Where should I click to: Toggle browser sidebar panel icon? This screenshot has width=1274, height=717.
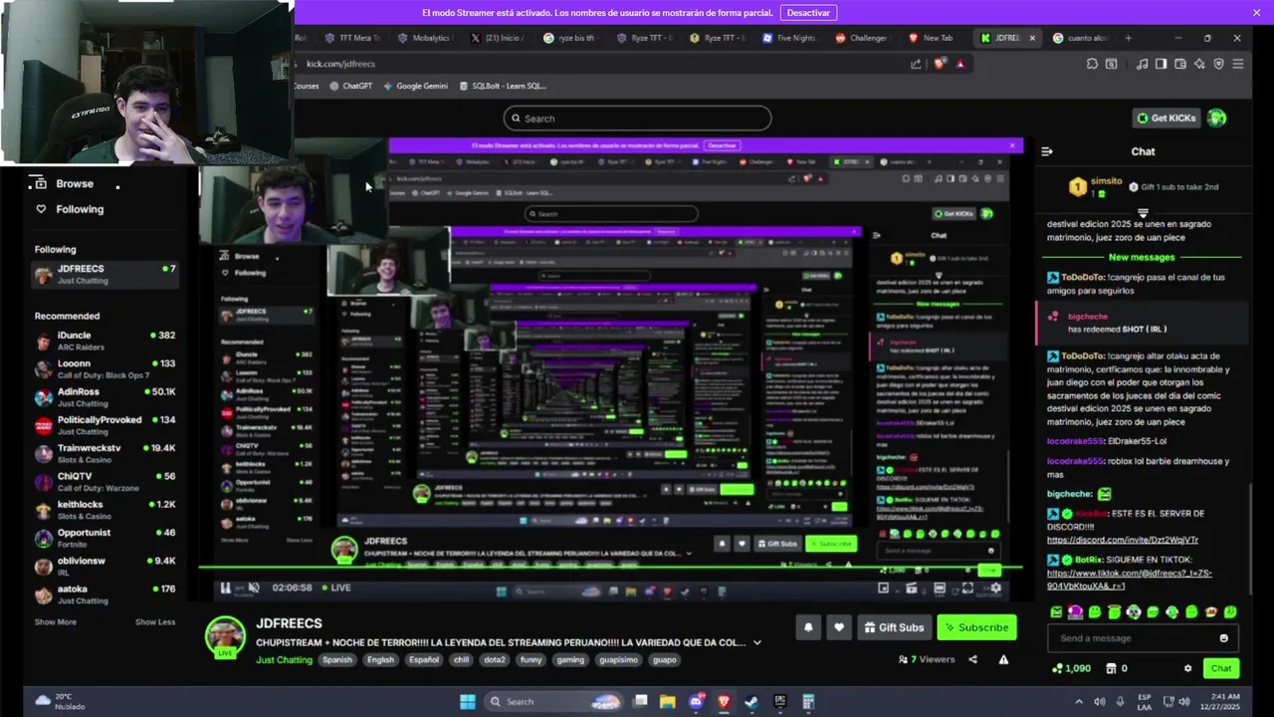pyautogui.click(x=1161, y=64)
